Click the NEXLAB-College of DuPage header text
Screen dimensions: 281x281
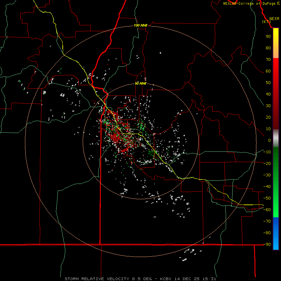coord(249,3)
